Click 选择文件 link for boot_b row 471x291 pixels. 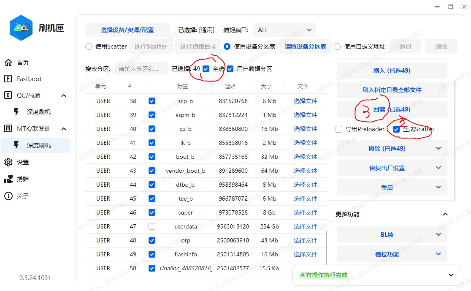[305, 157]
